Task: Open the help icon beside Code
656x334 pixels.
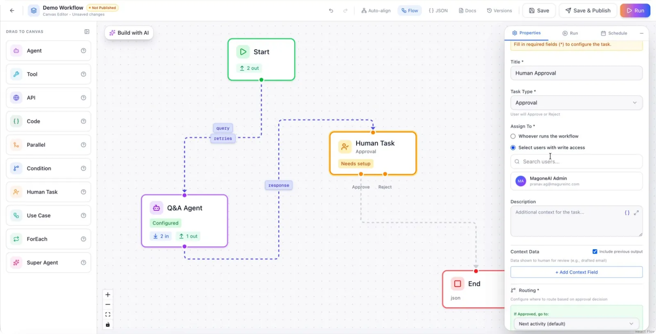Action: tap(84, 121)
